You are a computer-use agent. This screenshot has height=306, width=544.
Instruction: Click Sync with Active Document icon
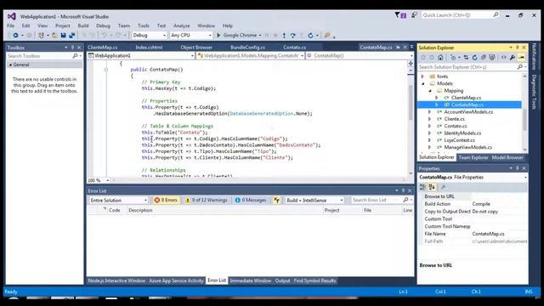coord(466,58)
